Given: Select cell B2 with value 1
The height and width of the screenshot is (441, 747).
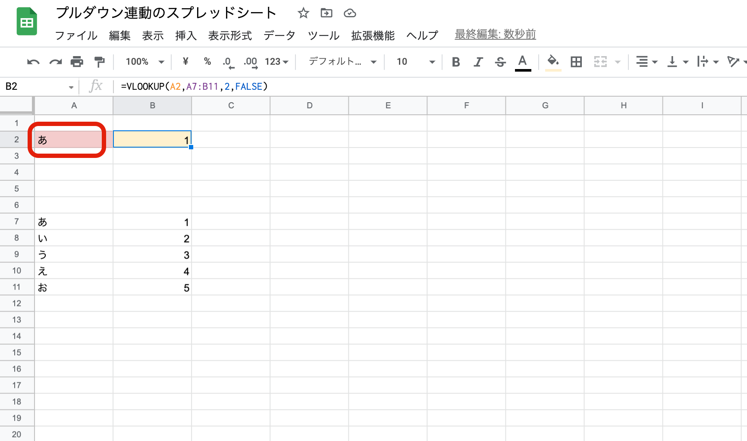Looking at the screenshot, I should tap(152, 140).
